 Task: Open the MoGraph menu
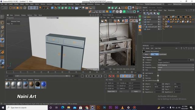[x=49, y=4]
